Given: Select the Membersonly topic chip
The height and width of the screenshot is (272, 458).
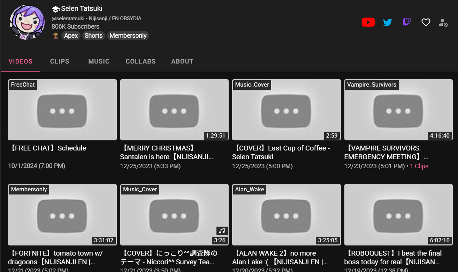Looking at the screenshot, I should 128,36.
